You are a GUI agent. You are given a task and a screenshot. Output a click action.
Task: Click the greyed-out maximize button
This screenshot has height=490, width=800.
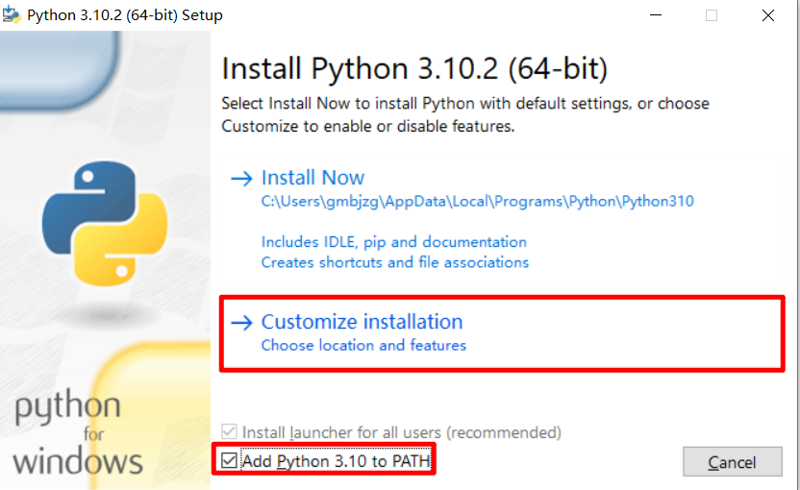click(712, 15)
